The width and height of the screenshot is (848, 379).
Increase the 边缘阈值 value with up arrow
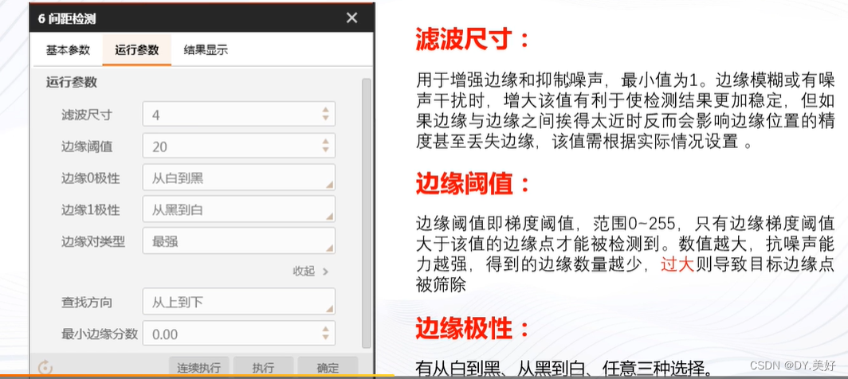pyautogui.click(x=325, y=142)
